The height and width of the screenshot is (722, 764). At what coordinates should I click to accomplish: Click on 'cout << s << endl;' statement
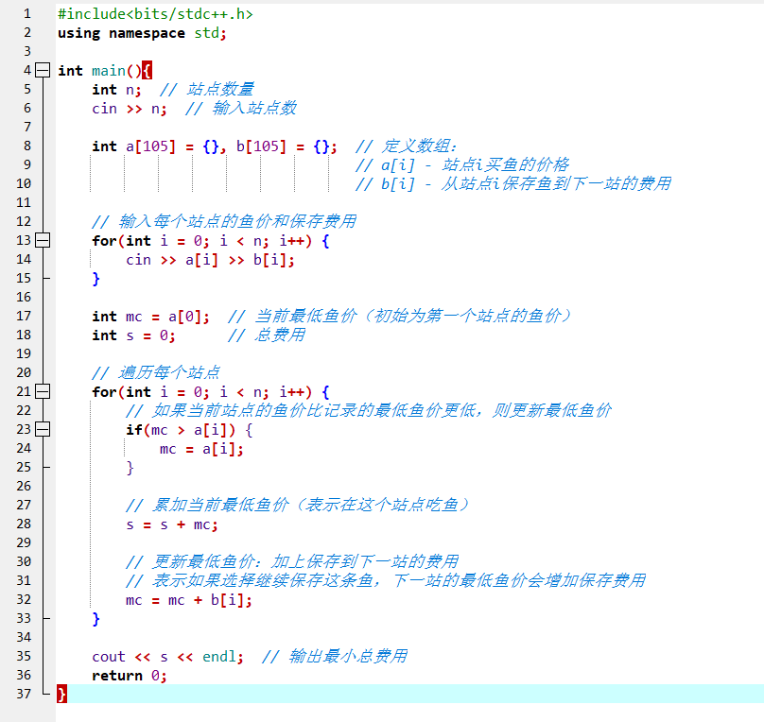167,657
